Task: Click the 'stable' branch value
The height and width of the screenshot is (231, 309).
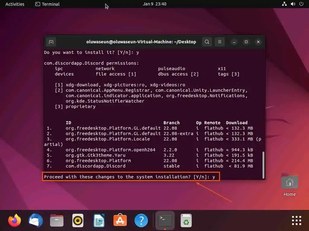Action: pyautogui.click(x=171, y=166)
